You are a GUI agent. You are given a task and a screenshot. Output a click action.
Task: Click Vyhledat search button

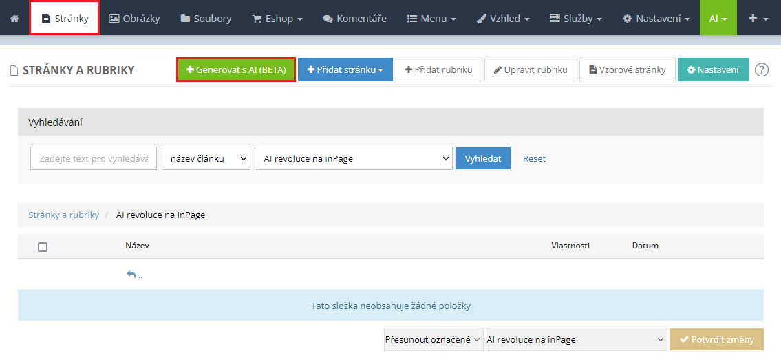482,158
